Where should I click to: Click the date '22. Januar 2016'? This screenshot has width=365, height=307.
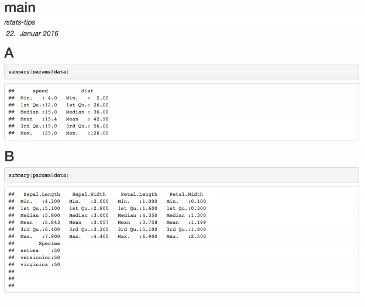coord(32,33)
